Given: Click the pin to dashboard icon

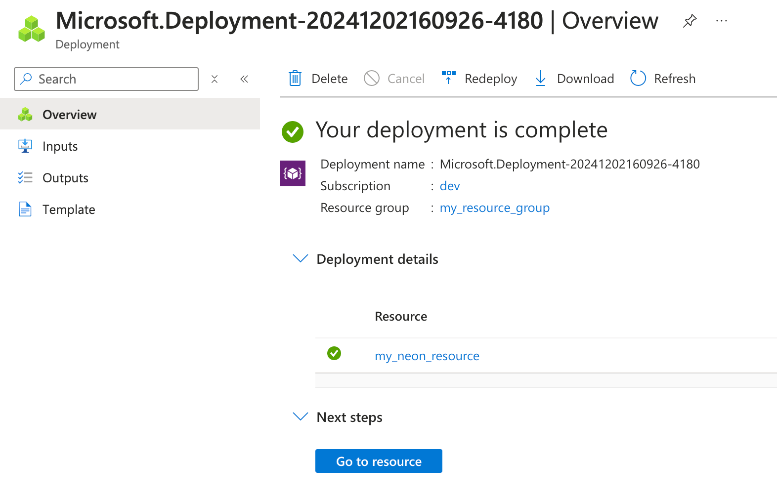Looking at the screenshot, I should tap(690, 21).
